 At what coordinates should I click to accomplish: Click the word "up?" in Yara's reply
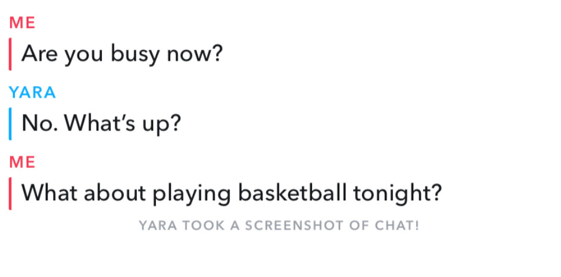(160, 124)
